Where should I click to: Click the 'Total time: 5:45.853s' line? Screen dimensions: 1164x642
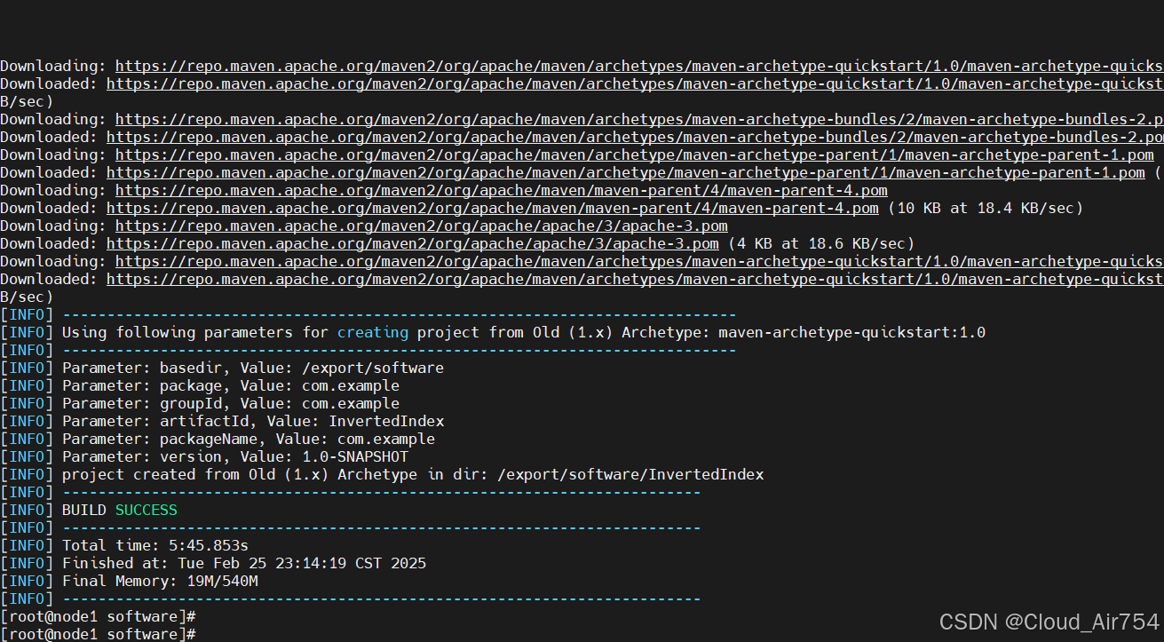coord(124,545)
